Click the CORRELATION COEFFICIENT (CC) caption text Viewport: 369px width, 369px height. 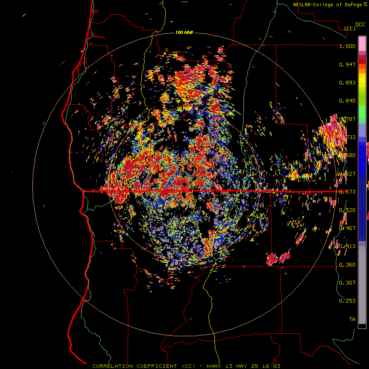pyautogui.click(x=143, y=366)
